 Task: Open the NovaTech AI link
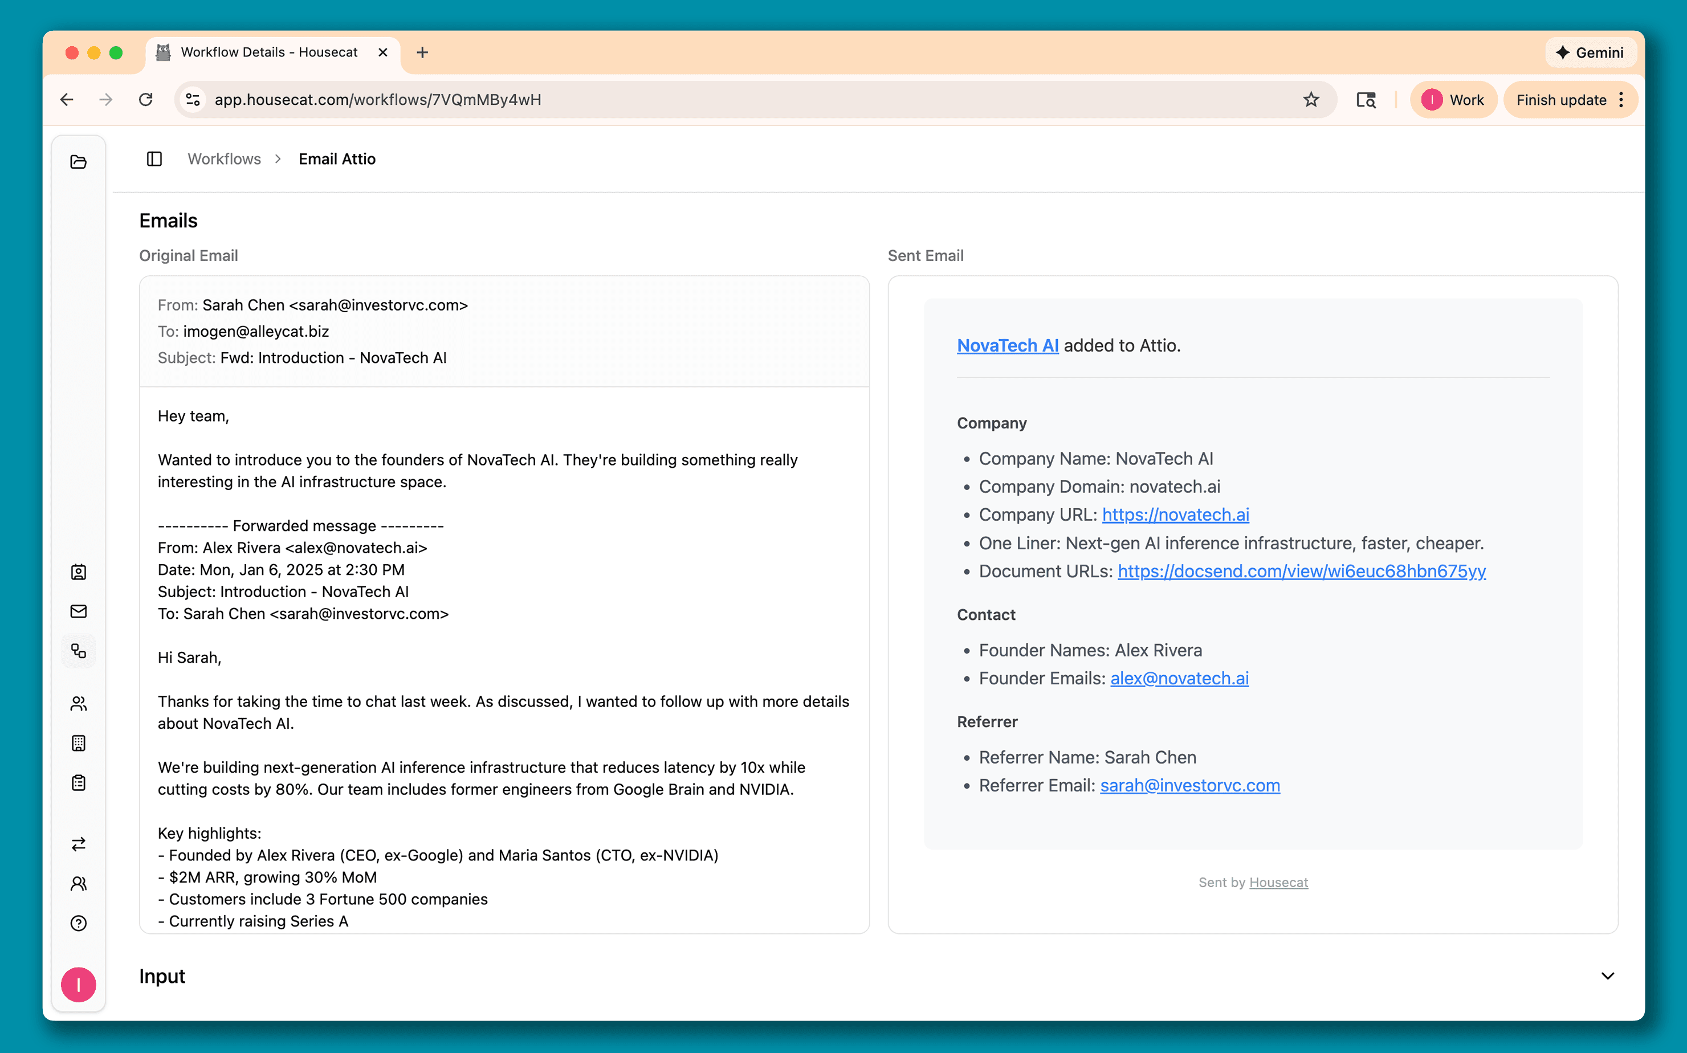(x=1007, y=345)
